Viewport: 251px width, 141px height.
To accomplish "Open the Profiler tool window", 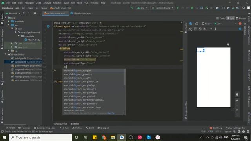I will click(x=77, y=128).
